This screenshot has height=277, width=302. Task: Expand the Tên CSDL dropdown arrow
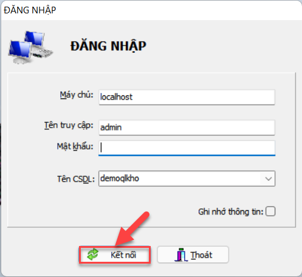coord(269,179)
